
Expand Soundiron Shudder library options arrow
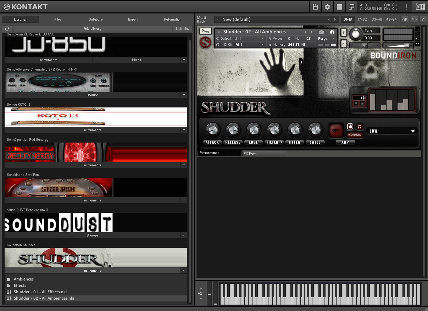pos(184,271)
